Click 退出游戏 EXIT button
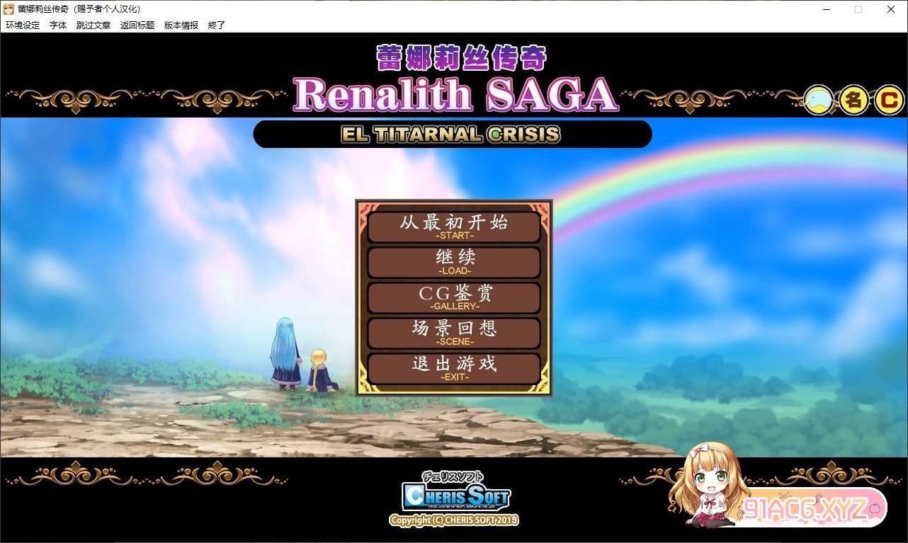Image resolution: width=908 pixels, height=543 pixels. click(x=454, y=368)
